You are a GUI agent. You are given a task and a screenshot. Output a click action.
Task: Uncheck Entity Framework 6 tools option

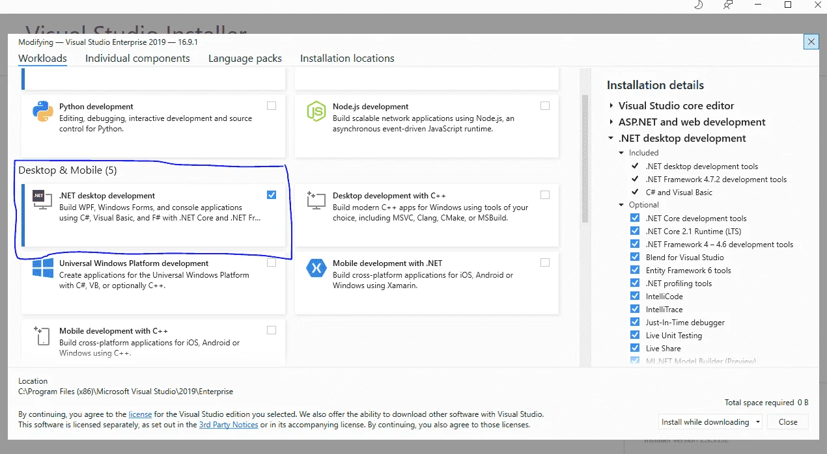(635, 271)
